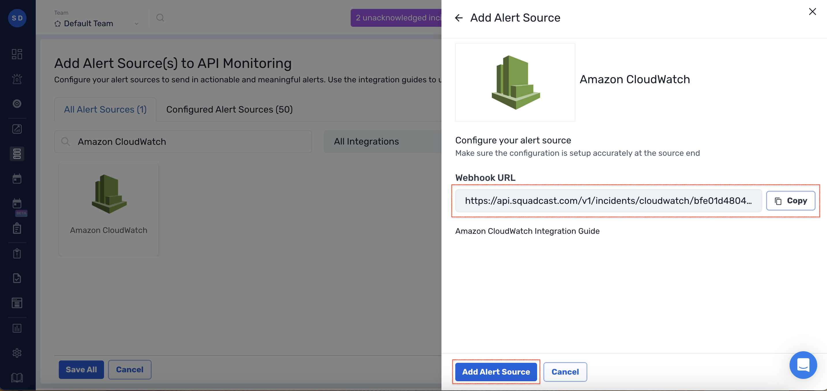Select the All Alert Sources tab
The width and height of the screenshot is (827, 391).
pyautogui.click(x=105, y=109)
